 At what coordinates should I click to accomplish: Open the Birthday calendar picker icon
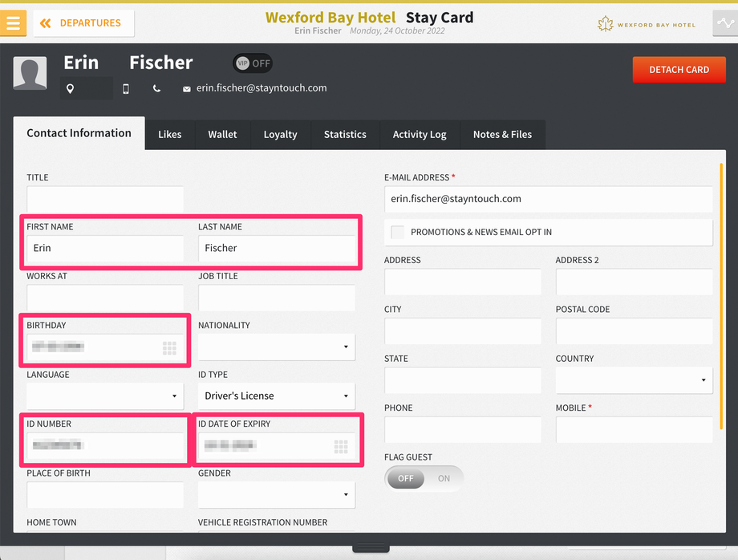pos(169,347)
